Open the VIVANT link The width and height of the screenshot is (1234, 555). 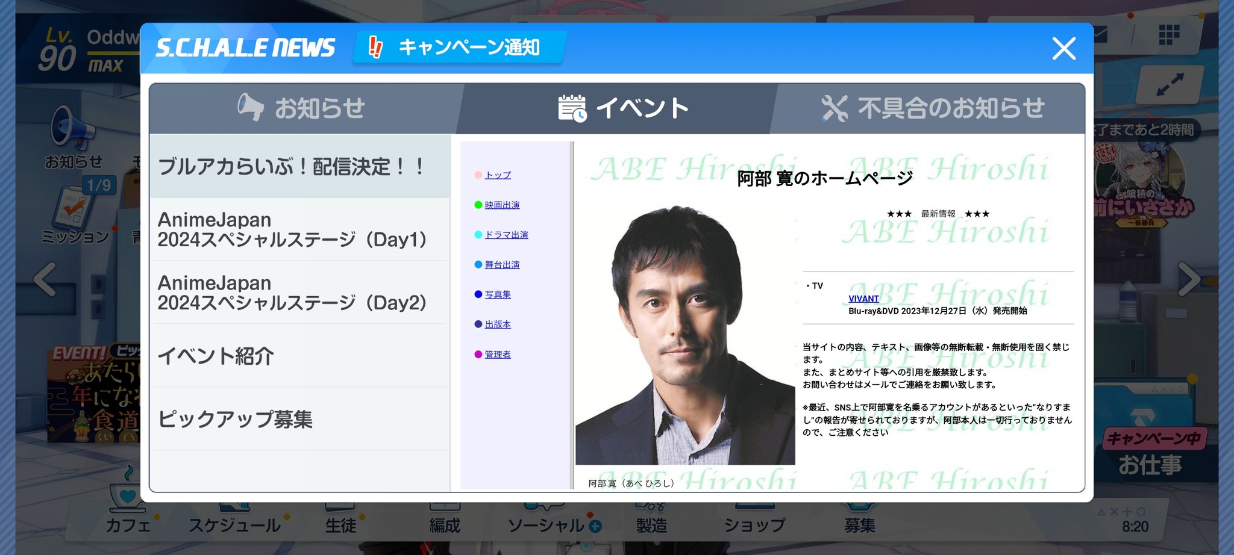pos(863,299)
